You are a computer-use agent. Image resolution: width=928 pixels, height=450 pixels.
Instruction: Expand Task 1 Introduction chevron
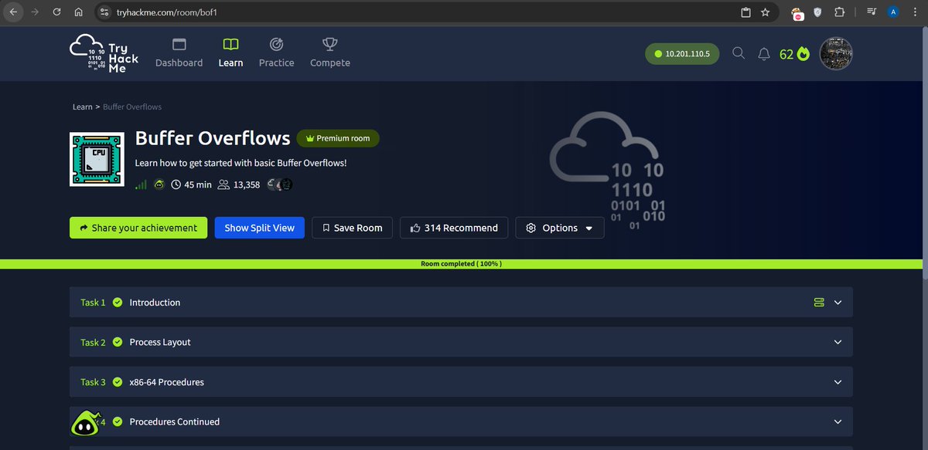pos(838,303)
